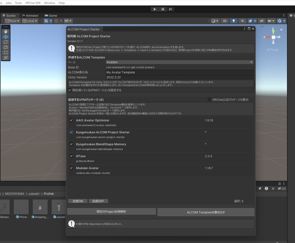Viewport: 295px width, 243px height.
Task: Click the scene gizmo lock icon
Action: (281, 30)
